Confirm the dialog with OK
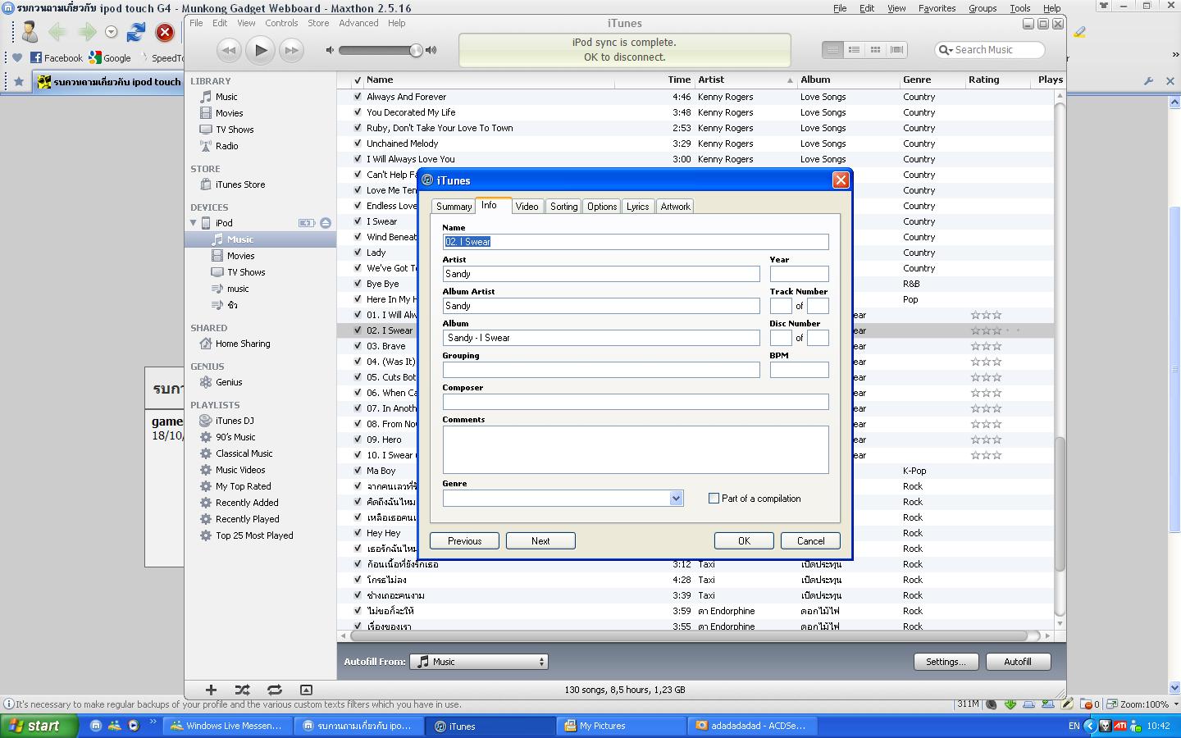The width and height of the screenshot is (1181, 738). [744, 541]
